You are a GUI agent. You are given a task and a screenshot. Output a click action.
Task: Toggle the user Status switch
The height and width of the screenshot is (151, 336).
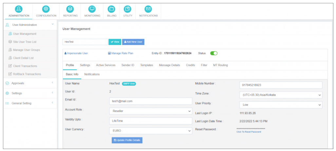pyautogui.click(x=214, y=53)
